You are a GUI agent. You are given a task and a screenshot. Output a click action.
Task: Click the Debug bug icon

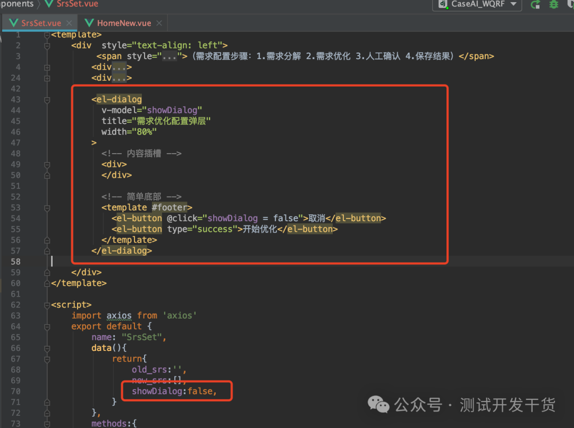pos(553,5)
